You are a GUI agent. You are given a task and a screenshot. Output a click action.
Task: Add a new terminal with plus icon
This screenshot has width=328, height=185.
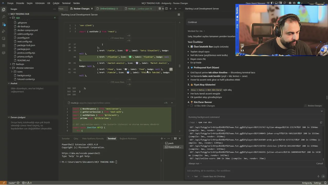[x=162, y=138]
